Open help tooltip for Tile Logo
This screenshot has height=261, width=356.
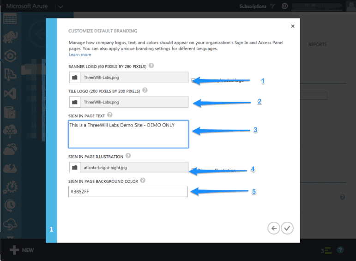(145, 91)
